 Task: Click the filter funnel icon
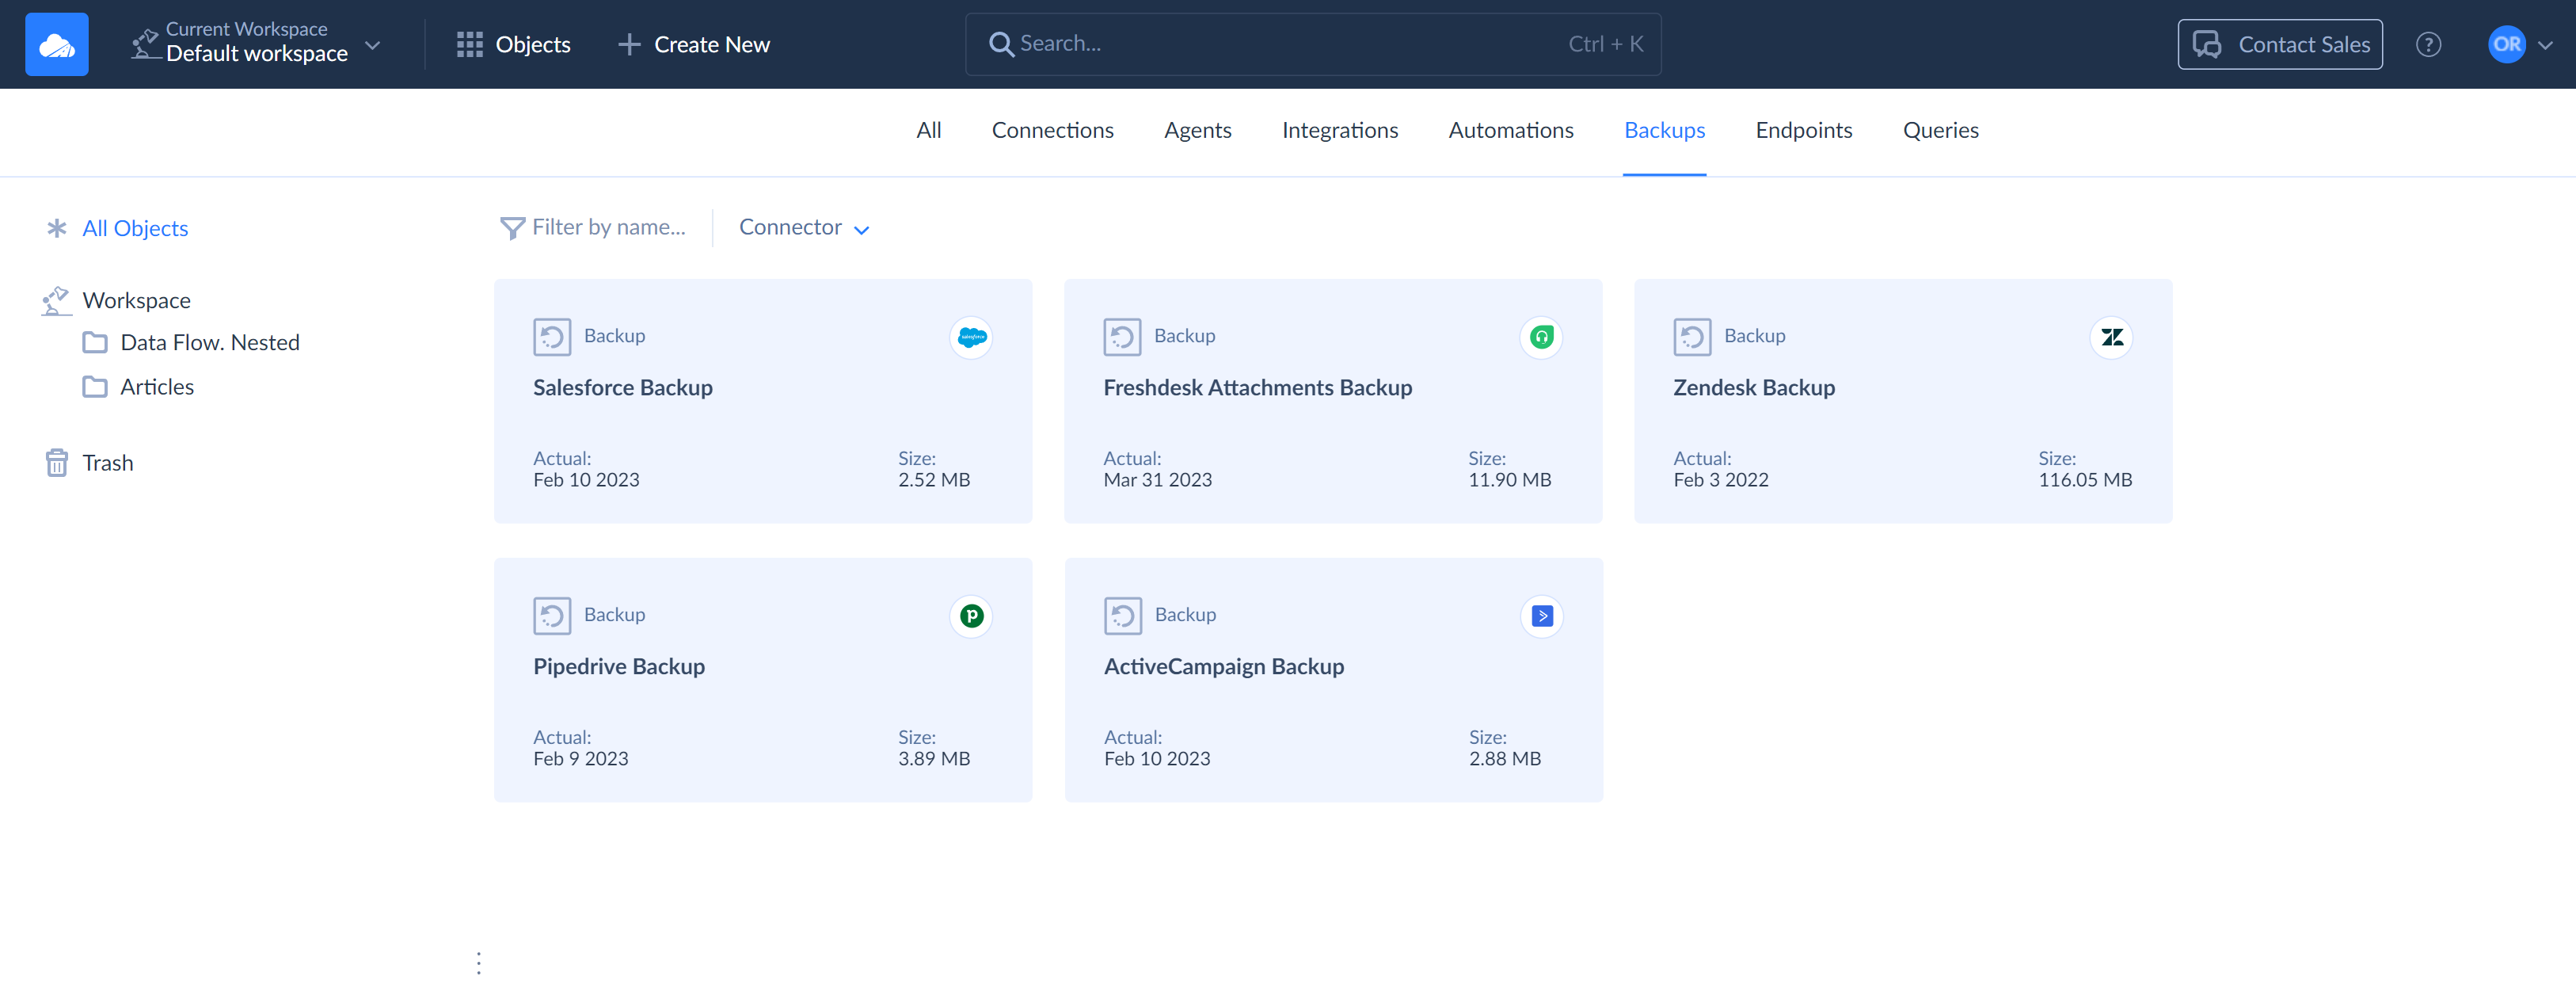(x=512, y=229)
